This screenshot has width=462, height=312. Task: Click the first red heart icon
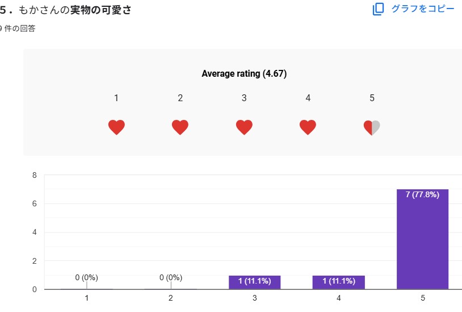pos(116,127)
